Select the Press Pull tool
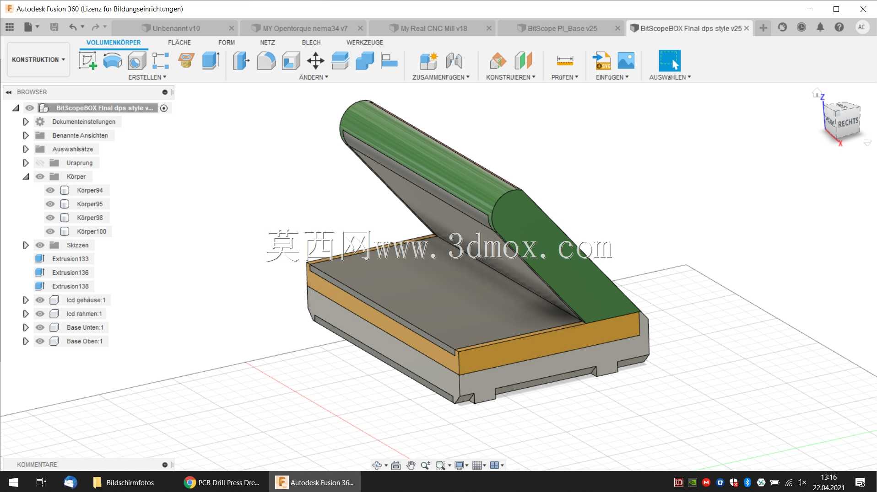Screen dimensions: 877x492 pos(241,60)
